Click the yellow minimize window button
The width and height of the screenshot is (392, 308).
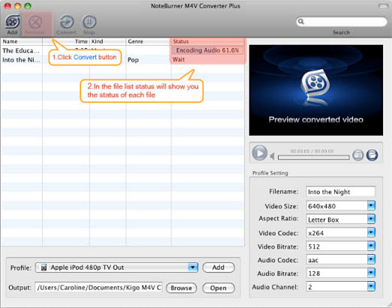pos(17,6)
